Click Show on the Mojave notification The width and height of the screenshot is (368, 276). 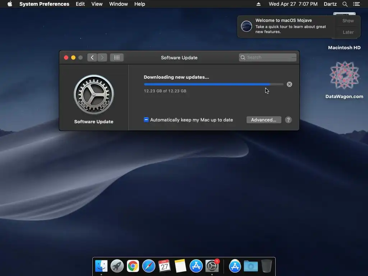(x=348, y=20)
